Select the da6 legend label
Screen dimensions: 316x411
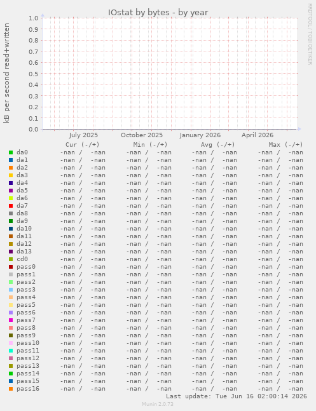click(22, 198)
